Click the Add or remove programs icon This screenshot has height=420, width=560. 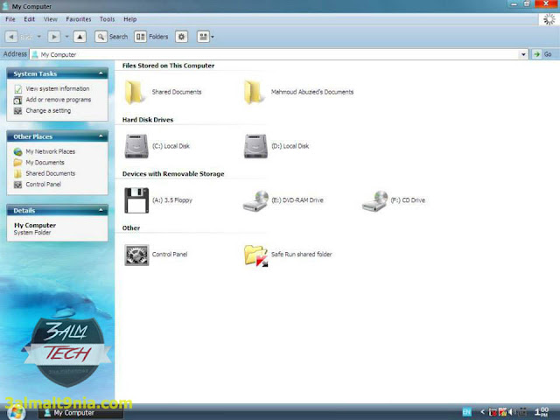pyautogui.click(x=17, y=100)
